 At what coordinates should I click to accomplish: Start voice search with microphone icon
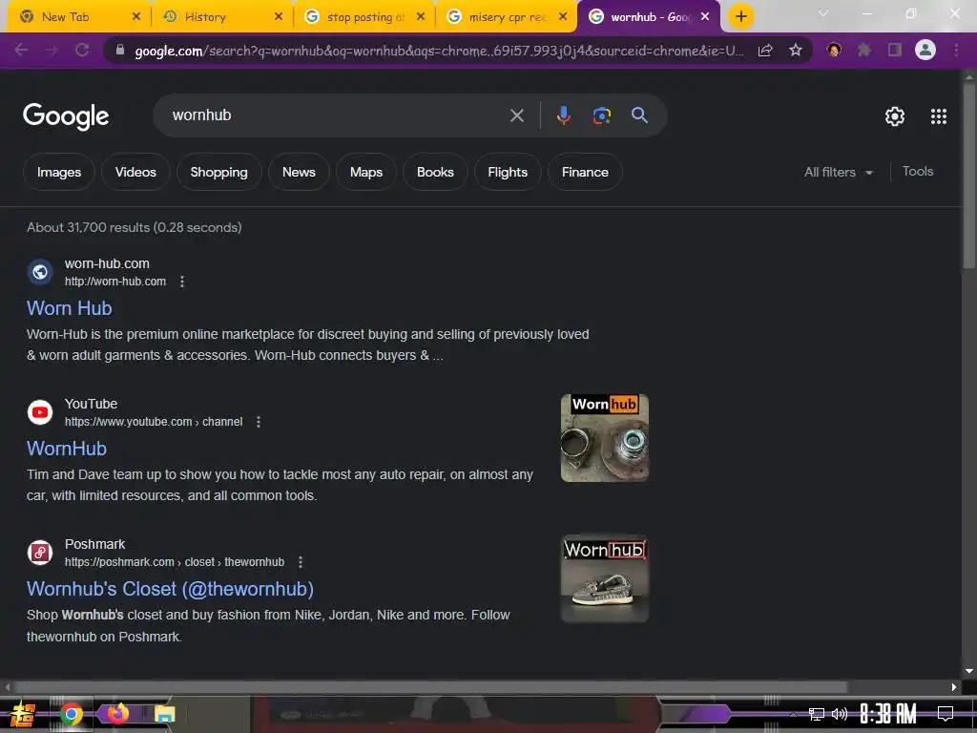563,115
